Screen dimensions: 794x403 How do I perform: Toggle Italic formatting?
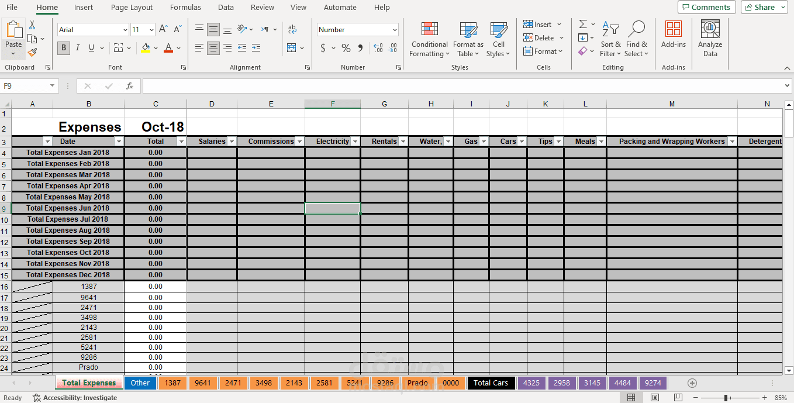point(78,48)
